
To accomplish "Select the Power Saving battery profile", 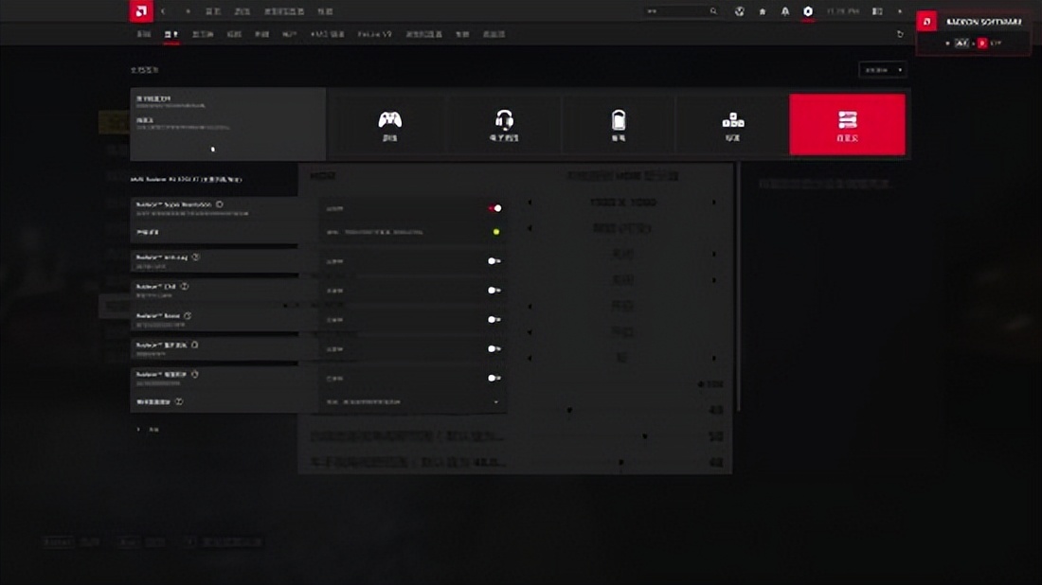I will click(618, 125).
